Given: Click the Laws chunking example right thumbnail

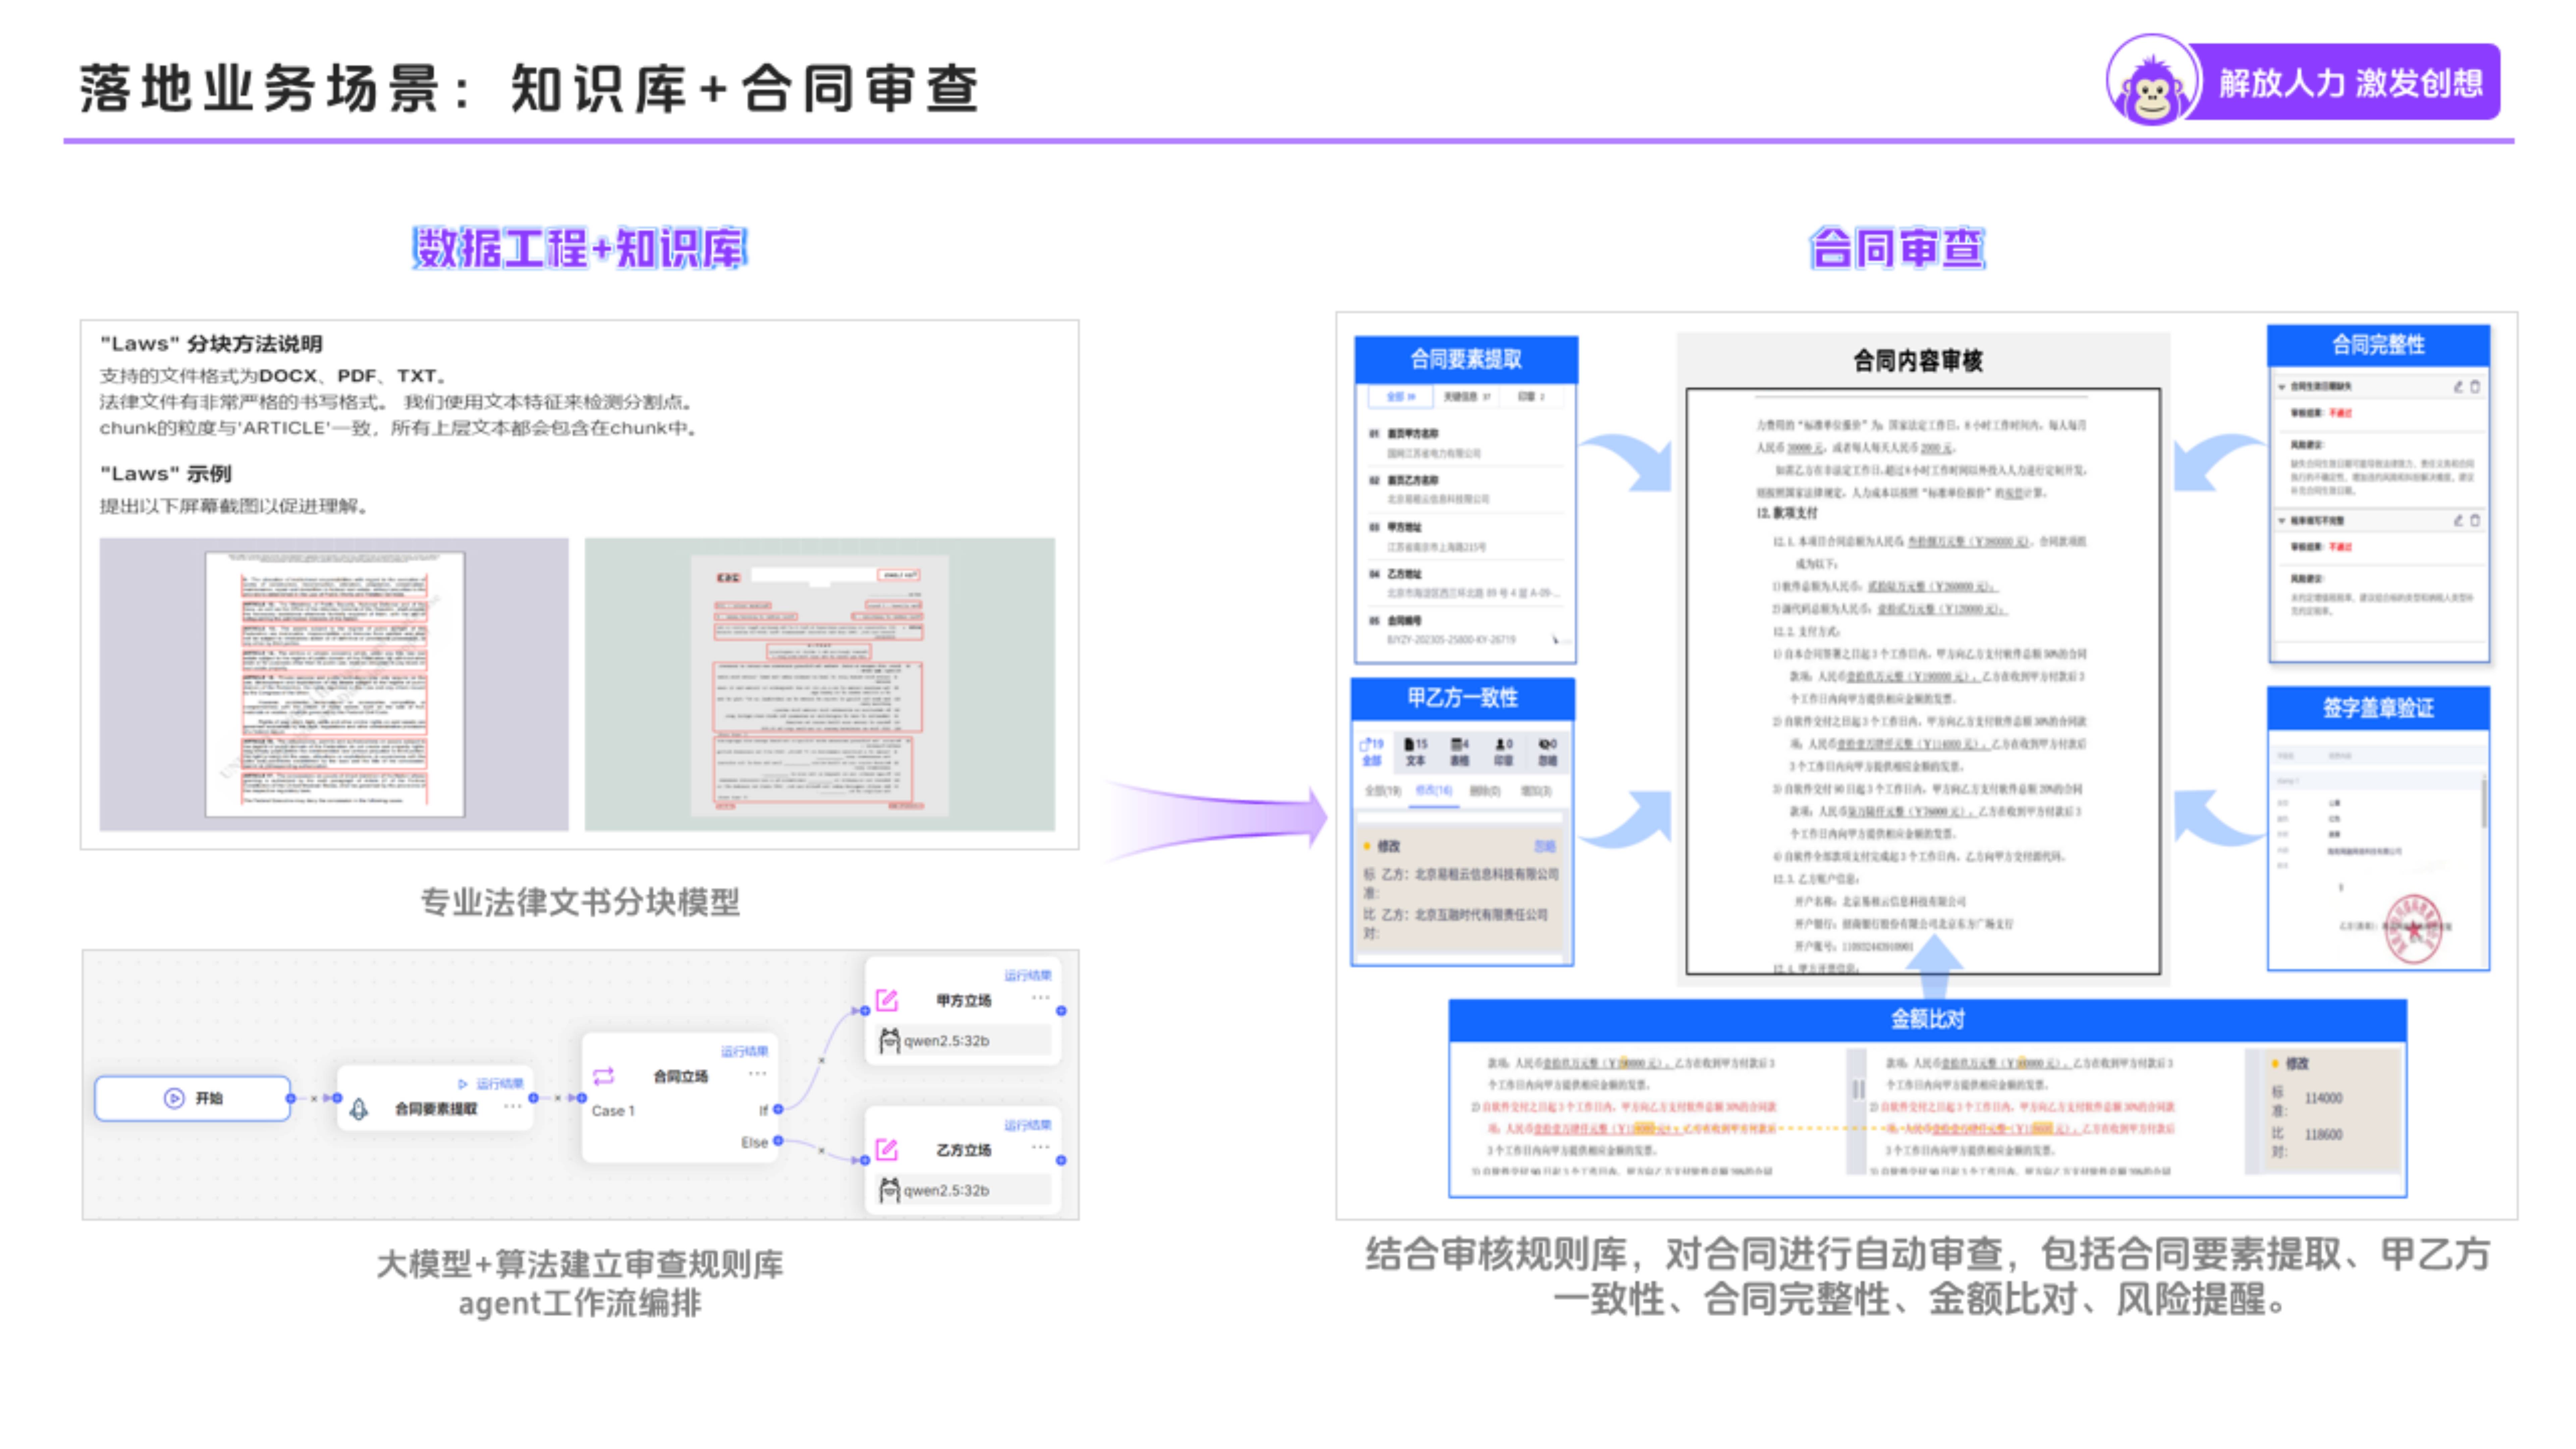Looking at the screenshot, I should coord(820,684).
